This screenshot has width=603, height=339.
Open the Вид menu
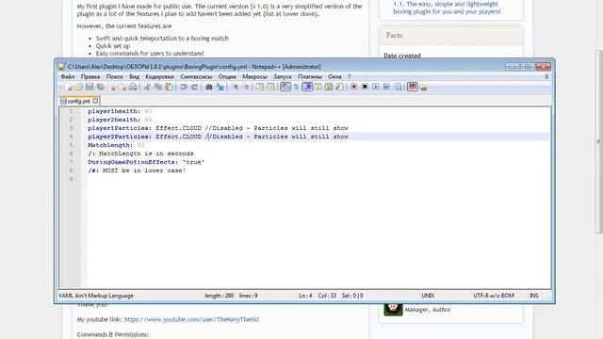click(x=134, y=77)
